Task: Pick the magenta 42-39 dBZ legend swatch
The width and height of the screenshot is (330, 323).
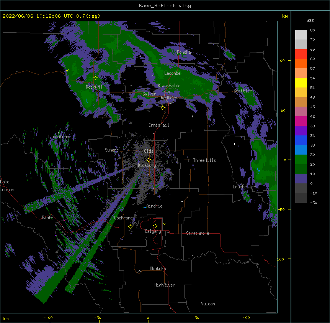Action: [301, 121]
